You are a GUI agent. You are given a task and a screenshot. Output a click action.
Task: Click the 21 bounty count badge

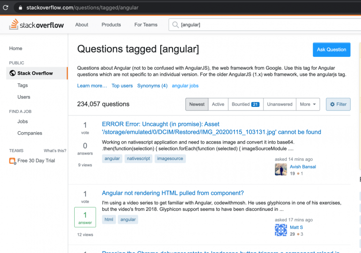click(255, 104)
